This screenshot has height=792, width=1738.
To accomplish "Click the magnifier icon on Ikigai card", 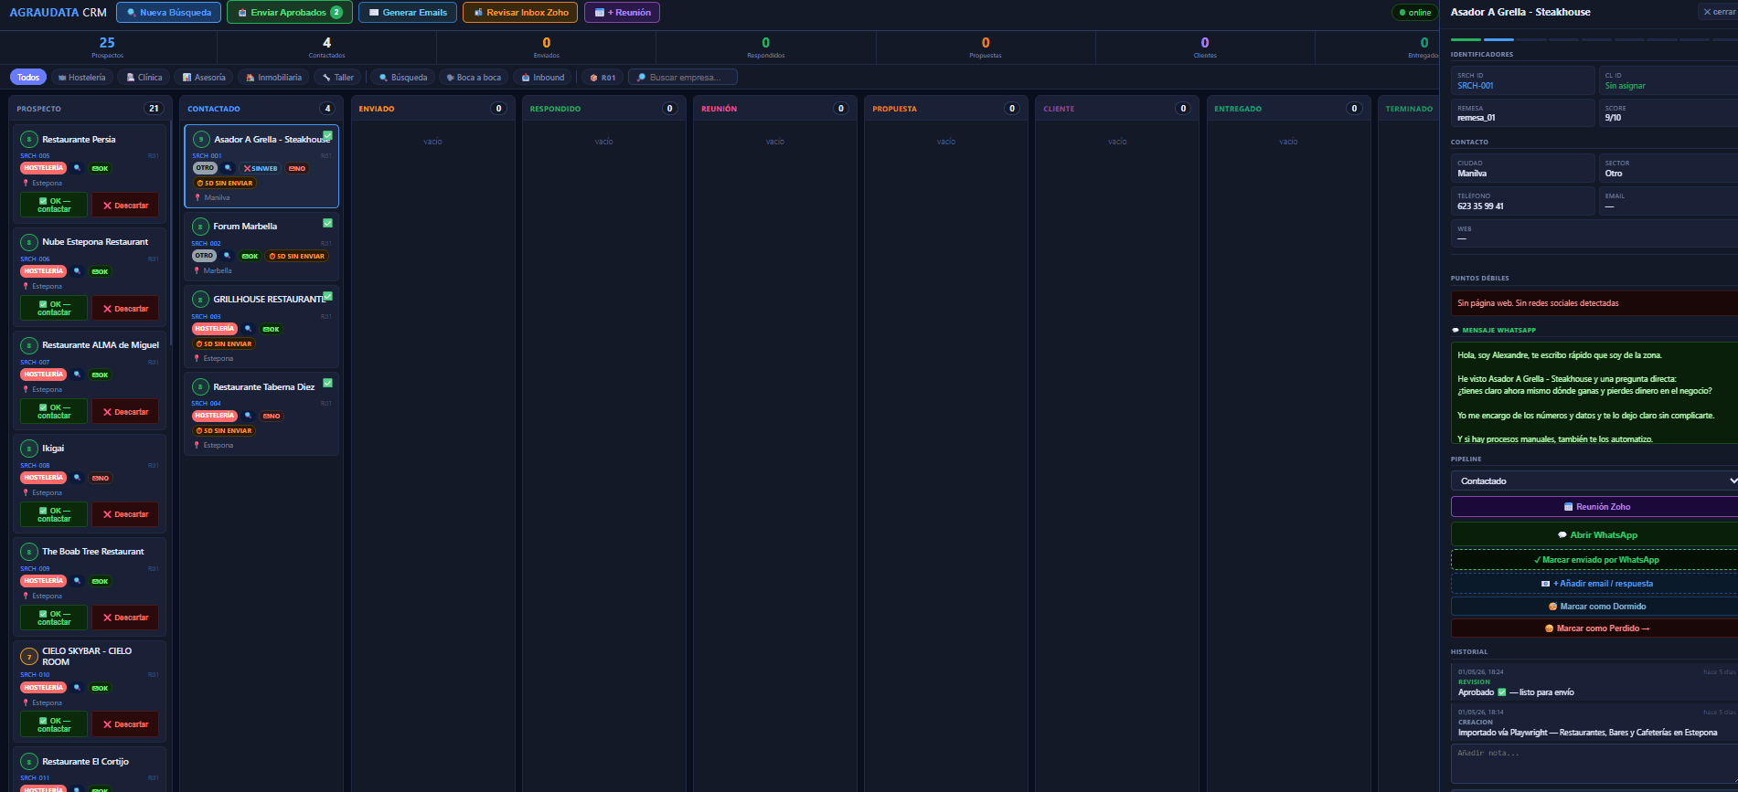I will [x=78, y=478].
